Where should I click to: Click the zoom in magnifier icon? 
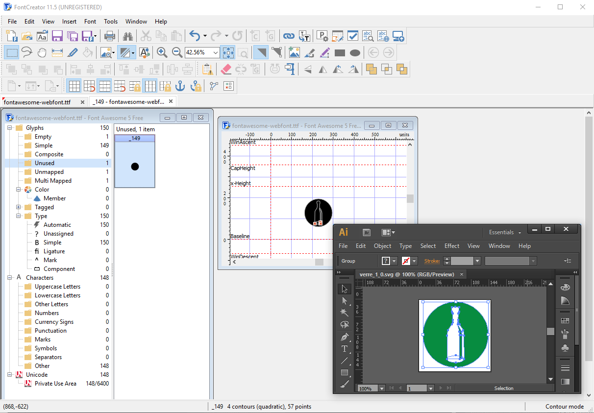click(162, 52)
